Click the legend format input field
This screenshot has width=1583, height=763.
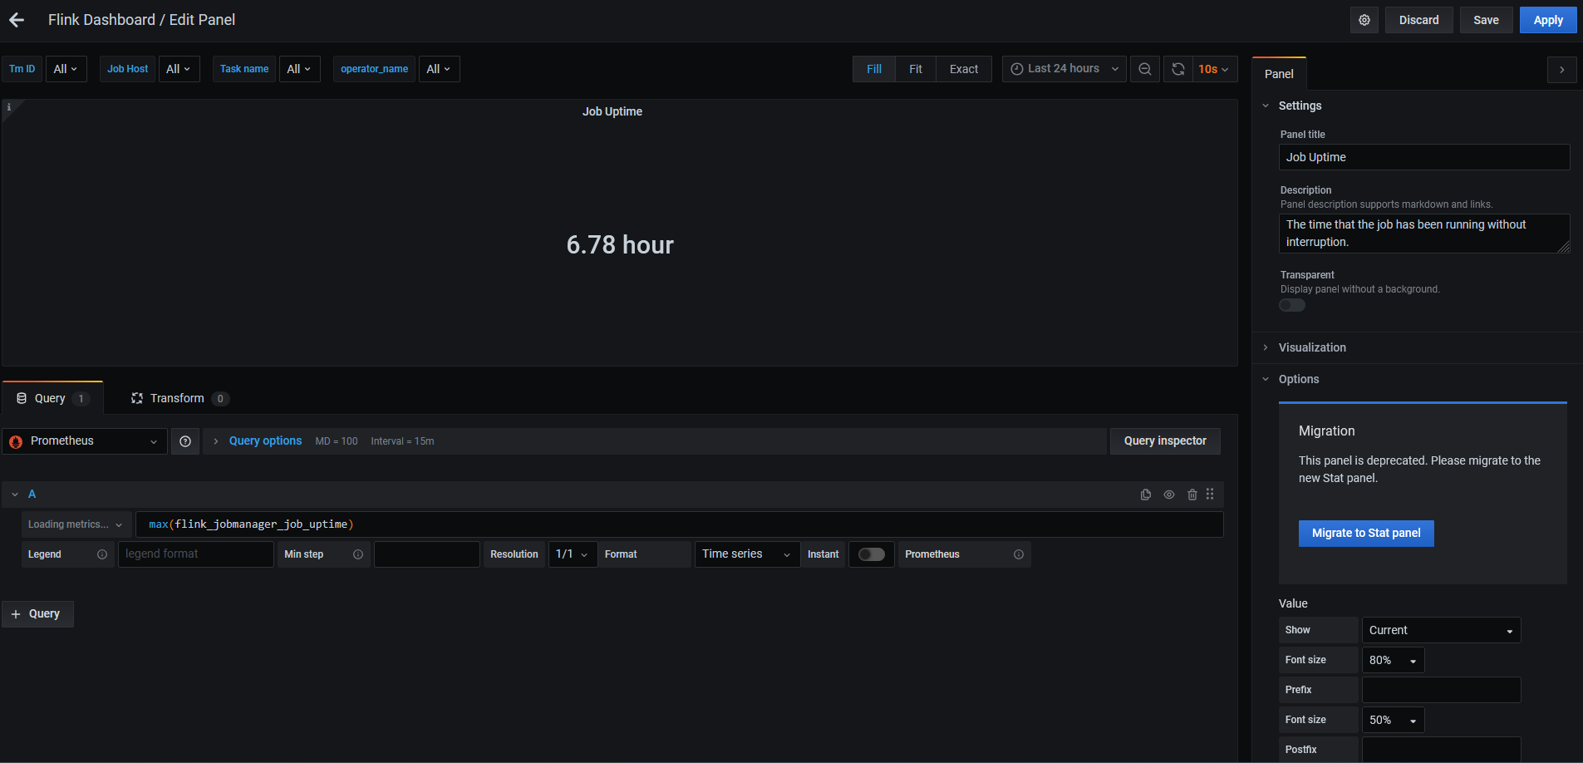coord(196,554)
